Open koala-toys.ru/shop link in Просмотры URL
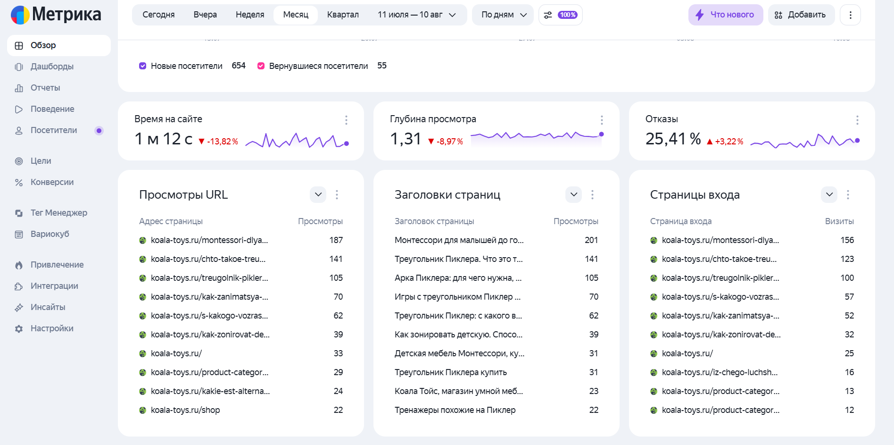 tap(185, 410)
